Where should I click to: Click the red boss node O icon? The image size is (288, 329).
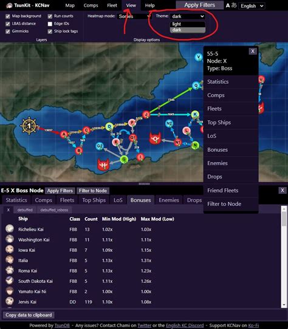[x=155, y=138]
